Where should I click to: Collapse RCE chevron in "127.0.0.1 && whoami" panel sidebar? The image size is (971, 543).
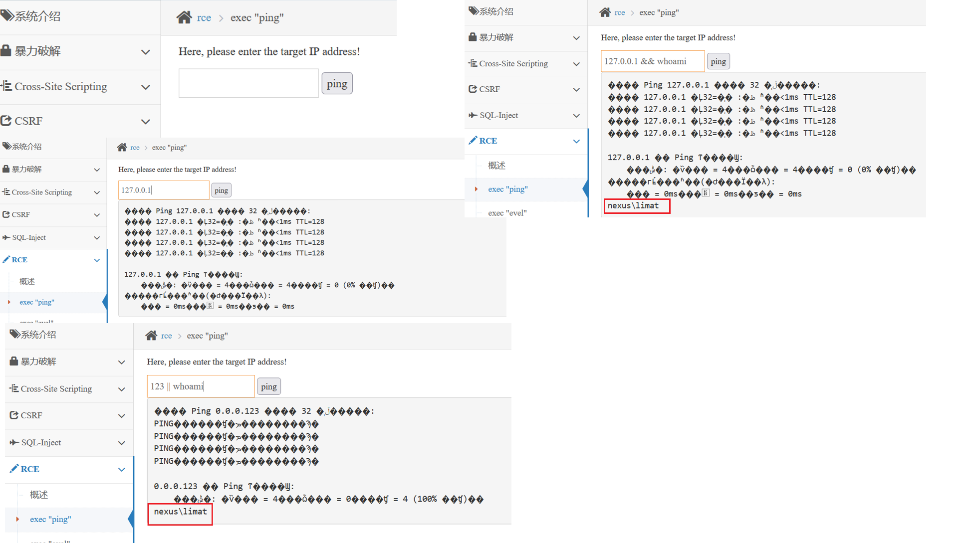point(576,141)
